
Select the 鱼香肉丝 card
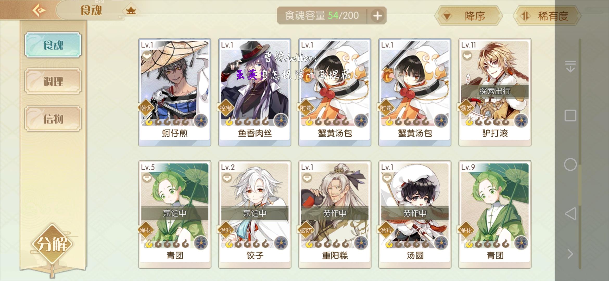(255, 92)
